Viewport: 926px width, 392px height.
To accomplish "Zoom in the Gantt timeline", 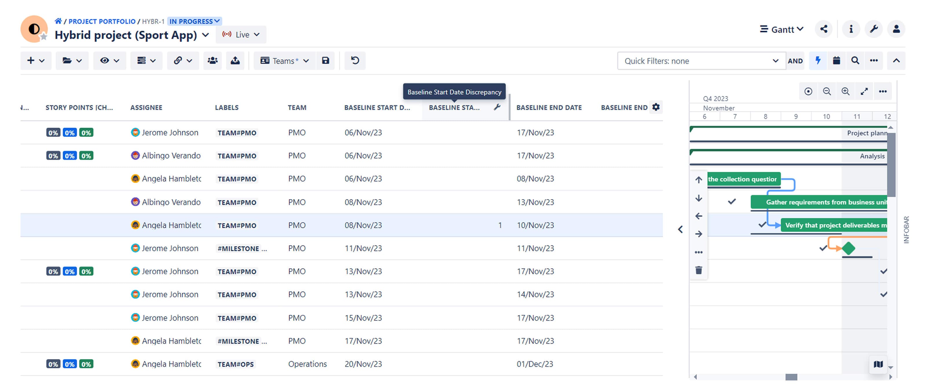I will [846, 92].
